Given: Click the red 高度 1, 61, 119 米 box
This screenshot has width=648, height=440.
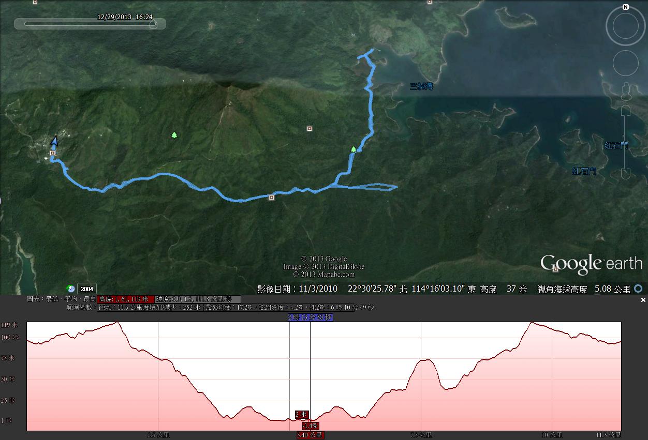Looking at the screenshot, I should (x=126, y=299).
